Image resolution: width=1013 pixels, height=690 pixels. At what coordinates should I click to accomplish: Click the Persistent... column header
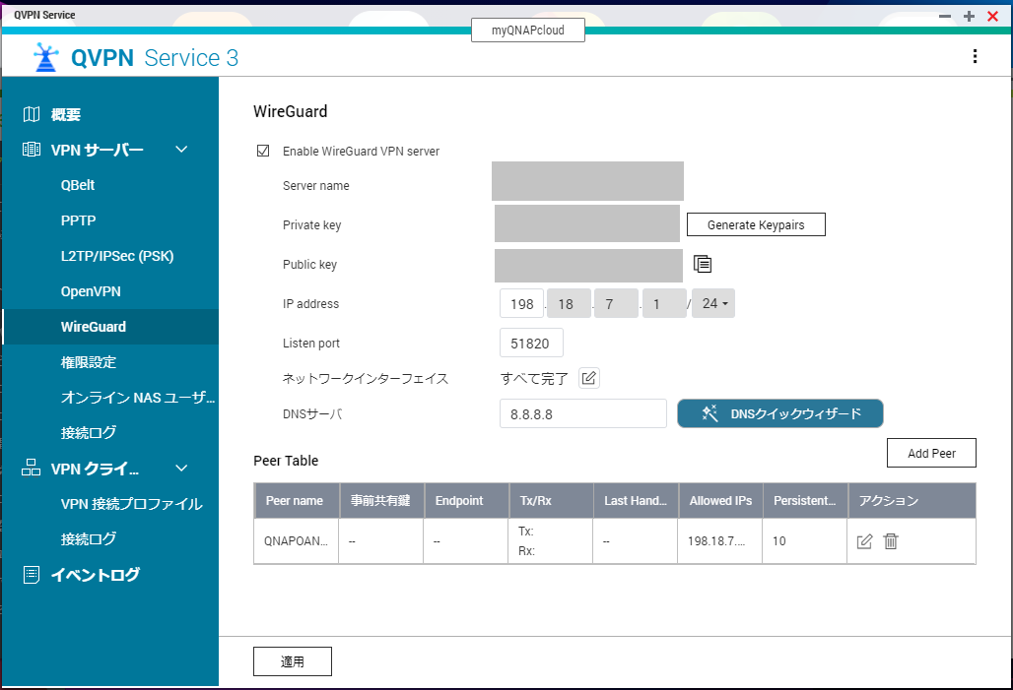coord(805,501)
